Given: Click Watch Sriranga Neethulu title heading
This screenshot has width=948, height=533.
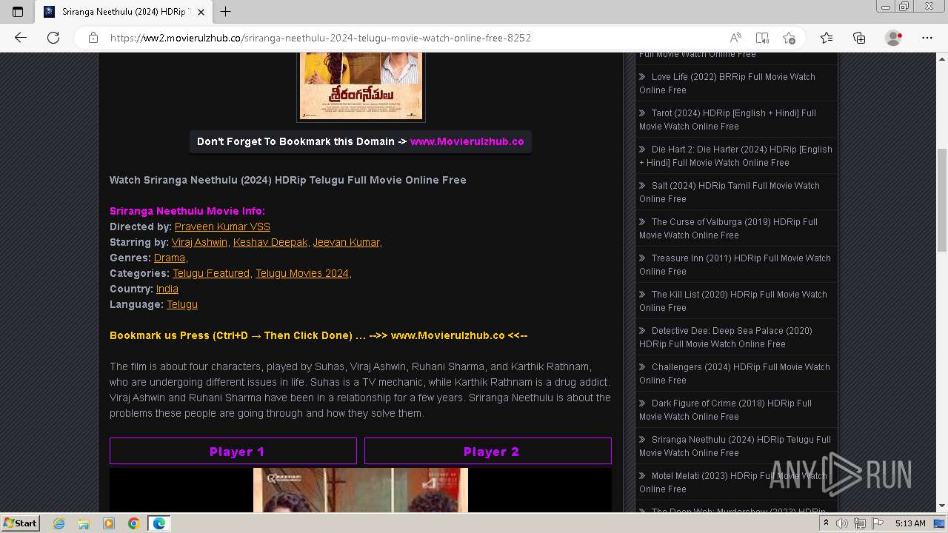Looking at the screenshot, I should [x=288, y=180].
